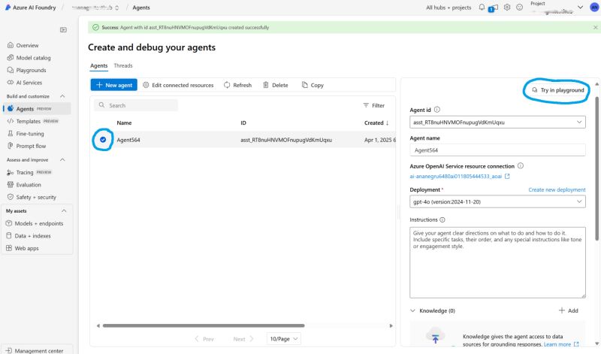Click the agent details panel vertical scrollbar
Image resolution: width=601 pixels, height=354 pixels.
596,169
